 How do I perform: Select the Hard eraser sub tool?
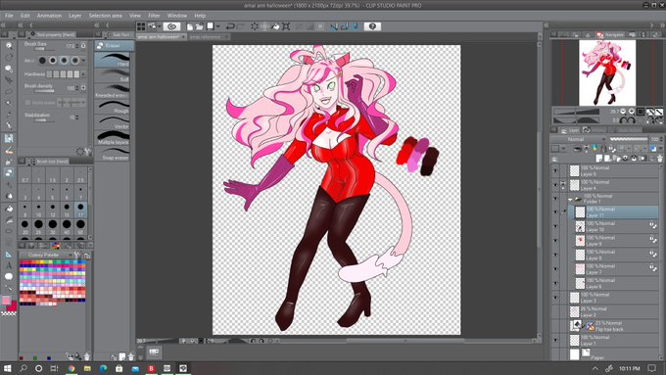112,60
